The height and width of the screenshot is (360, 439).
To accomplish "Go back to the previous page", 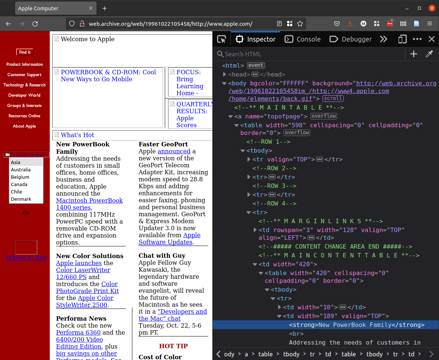I will 8,24.
